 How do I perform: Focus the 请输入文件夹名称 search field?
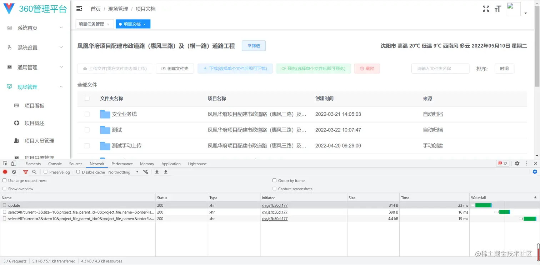pyautogui.click(x=440, y=69)
